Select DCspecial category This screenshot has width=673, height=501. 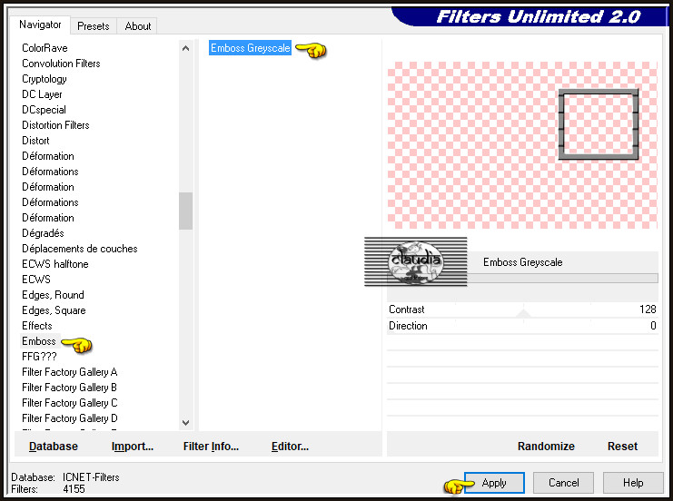pos(44,110)
